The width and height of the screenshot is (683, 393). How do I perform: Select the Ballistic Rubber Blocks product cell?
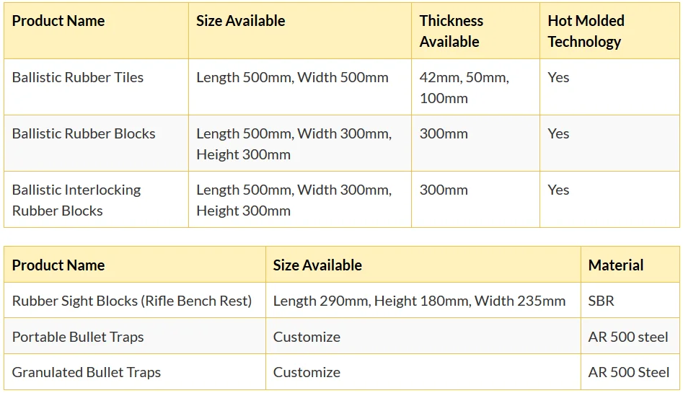coord(84,134)
